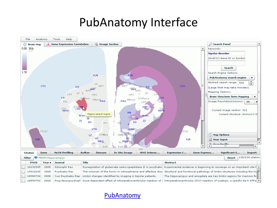Select the MiMI Interac... tab
The height and width of the screenshot is (208, 277).
(150, 153)
